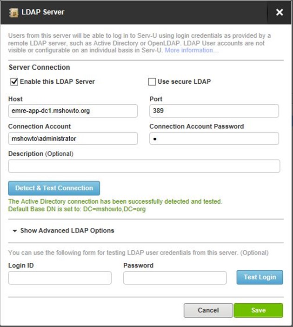Open the More information link
Viewport: 293px width, 327px height.
click(192, 50)
